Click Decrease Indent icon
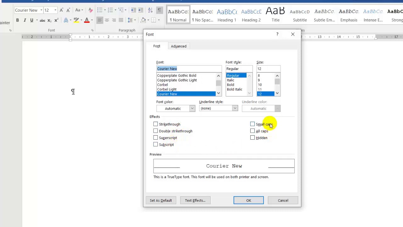The height and width of the screenshot is (227, 403). 133,10
